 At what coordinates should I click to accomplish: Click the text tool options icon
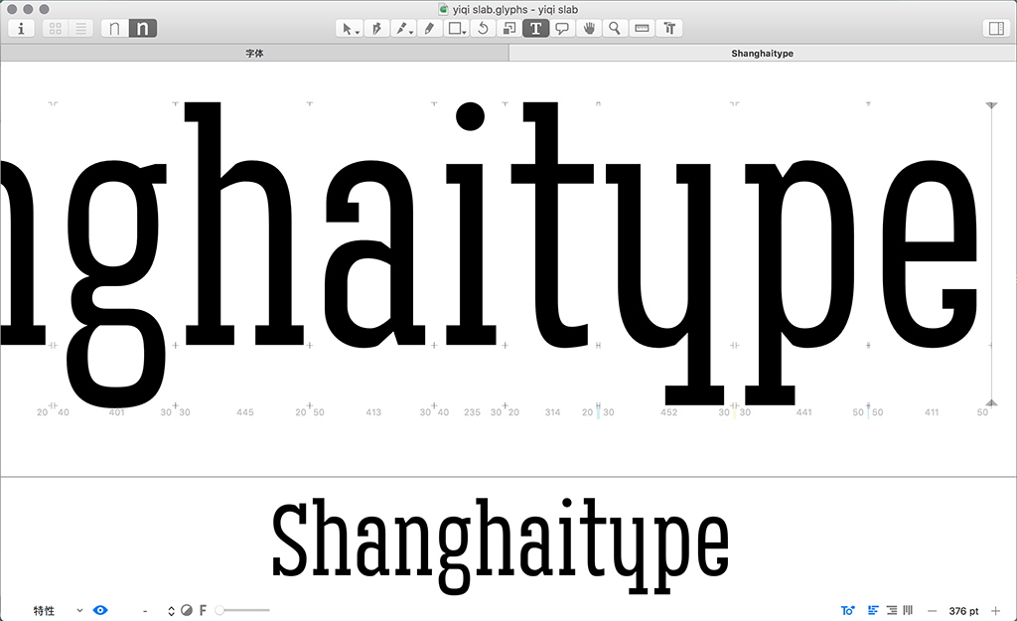tap(847, 611)
